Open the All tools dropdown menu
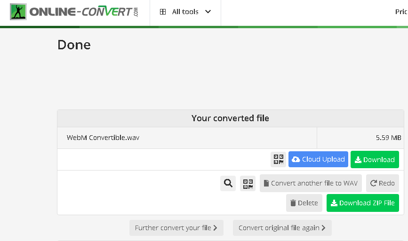The width and height of the screenshot is (408, 241). coord(185,12)
